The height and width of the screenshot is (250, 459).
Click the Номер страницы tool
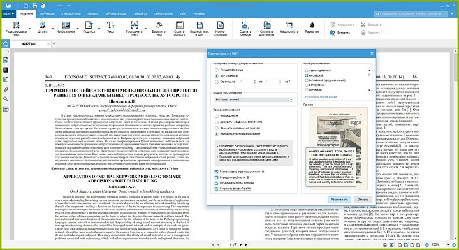click(x=220, y=29)
